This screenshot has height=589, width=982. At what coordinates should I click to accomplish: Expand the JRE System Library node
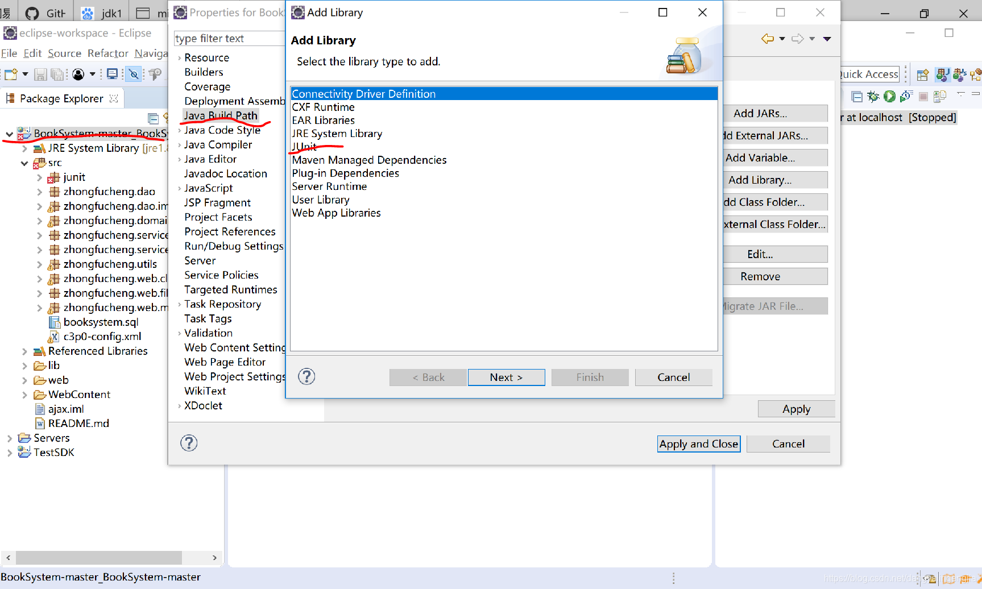click(24, 148)
